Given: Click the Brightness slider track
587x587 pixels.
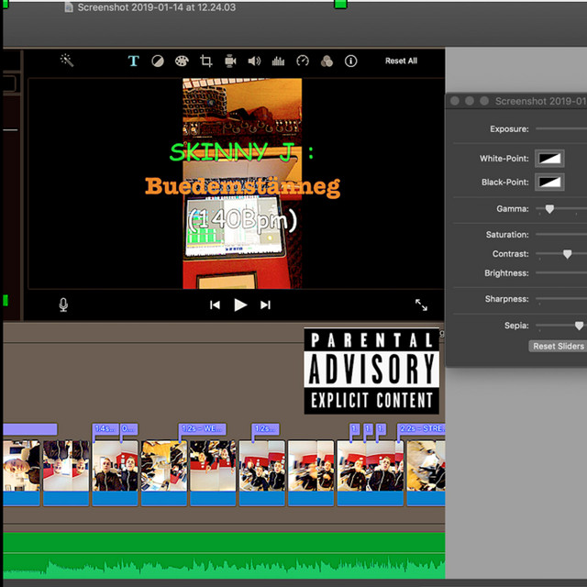Looking at the screenshot, I should pos(561,273).
